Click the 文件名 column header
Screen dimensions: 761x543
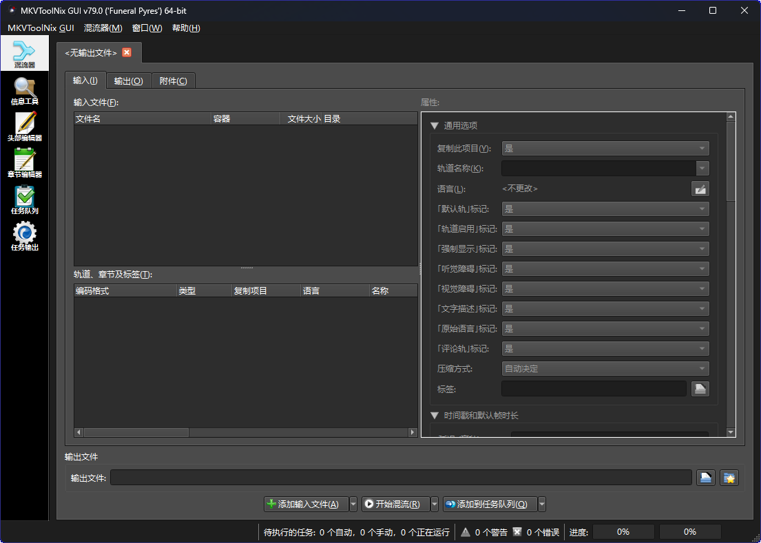coord(142,119)
